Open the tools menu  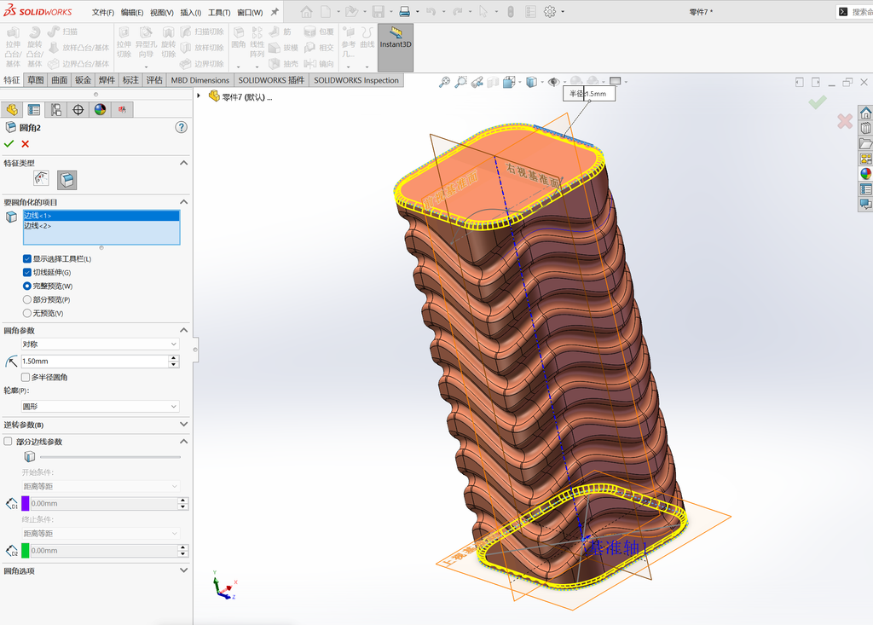pyautogui.click(x=219, y=12)
